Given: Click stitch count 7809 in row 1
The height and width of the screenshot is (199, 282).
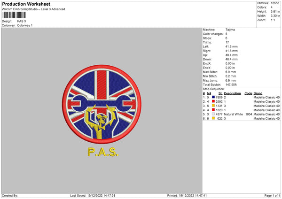Looking at the screenshot, I should (x=219, y=97).
